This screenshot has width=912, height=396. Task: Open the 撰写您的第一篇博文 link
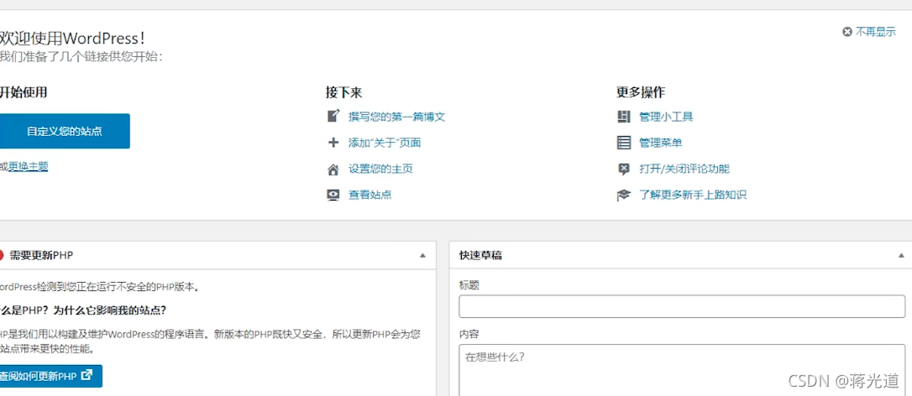(396, 117)
